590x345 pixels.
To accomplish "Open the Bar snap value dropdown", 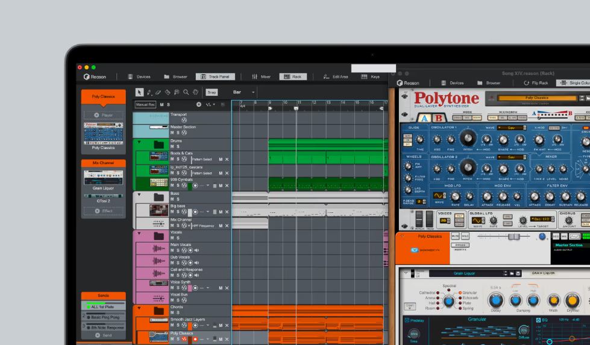I will pos(244,92).
